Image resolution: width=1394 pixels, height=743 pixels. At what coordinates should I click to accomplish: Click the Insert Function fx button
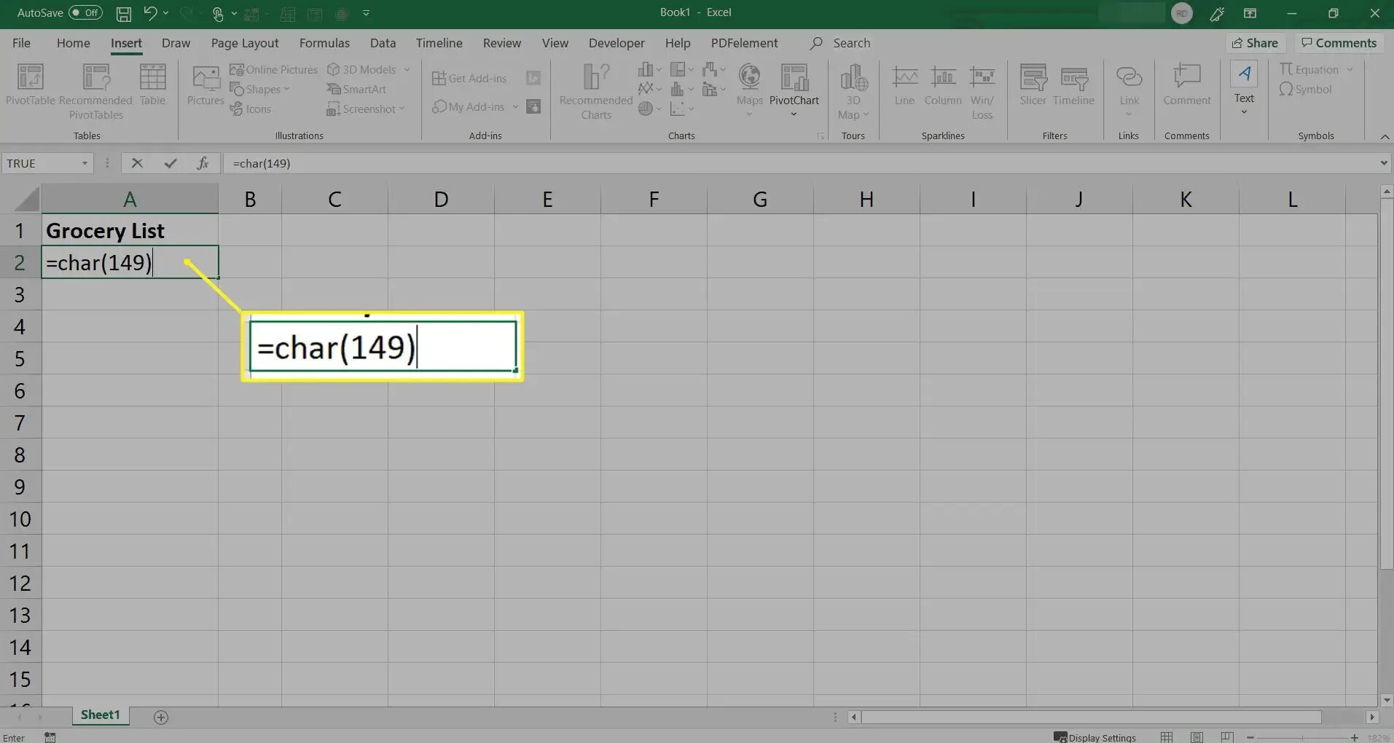(x=203, y=163)
